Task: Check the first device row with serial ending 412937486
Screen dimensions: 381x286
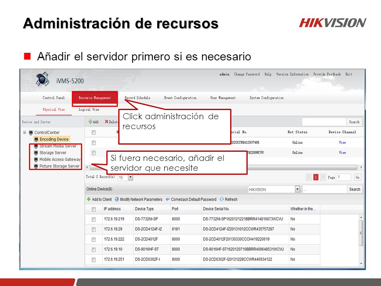Action: pyautogui.click(x=94, y=143)
